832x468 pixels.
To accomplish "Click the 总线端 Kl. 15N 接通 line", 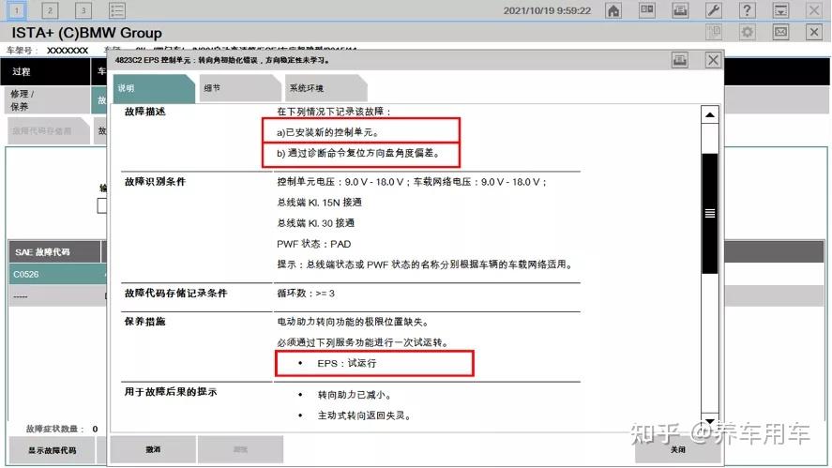I will tap(319, 203).
